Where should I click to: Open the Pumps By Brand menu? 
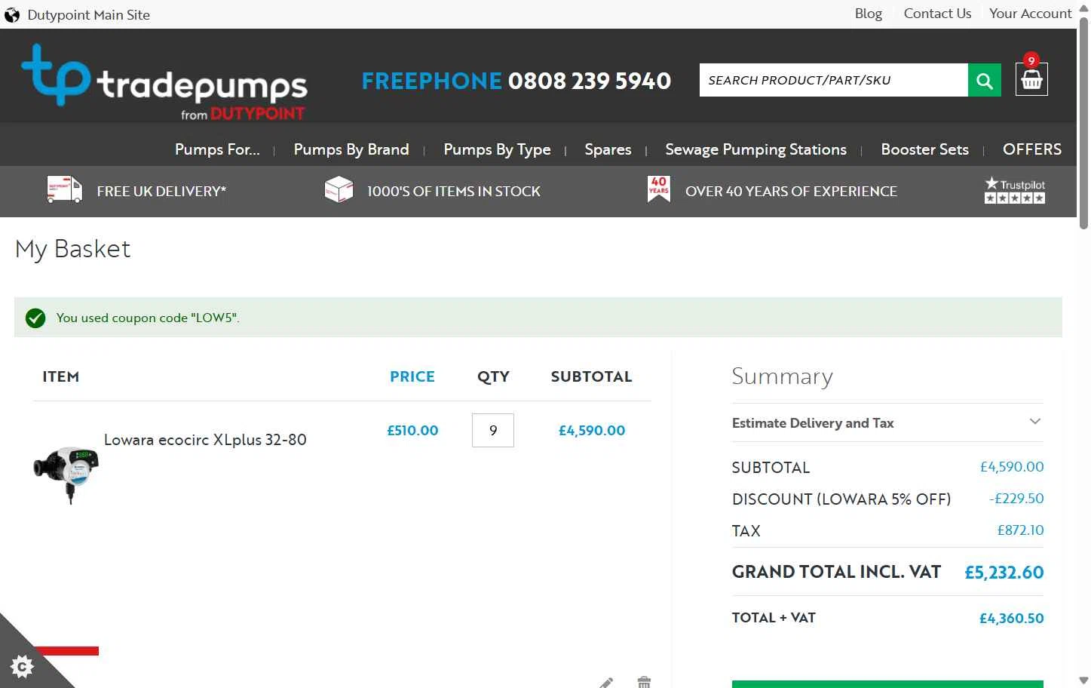pyautogui.click(x=351, y=149)
